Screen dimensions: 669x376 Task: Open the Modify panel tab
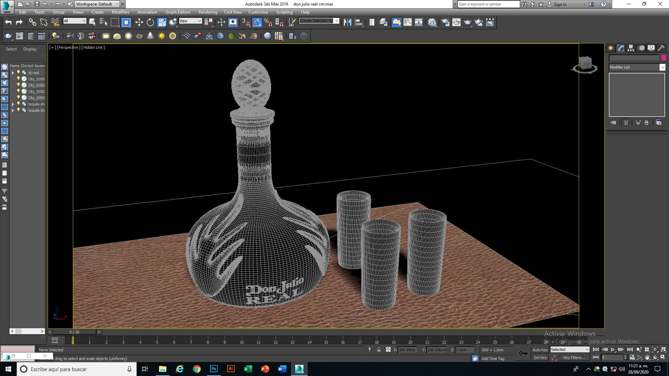pyautogui.click(x=621, y=48)
